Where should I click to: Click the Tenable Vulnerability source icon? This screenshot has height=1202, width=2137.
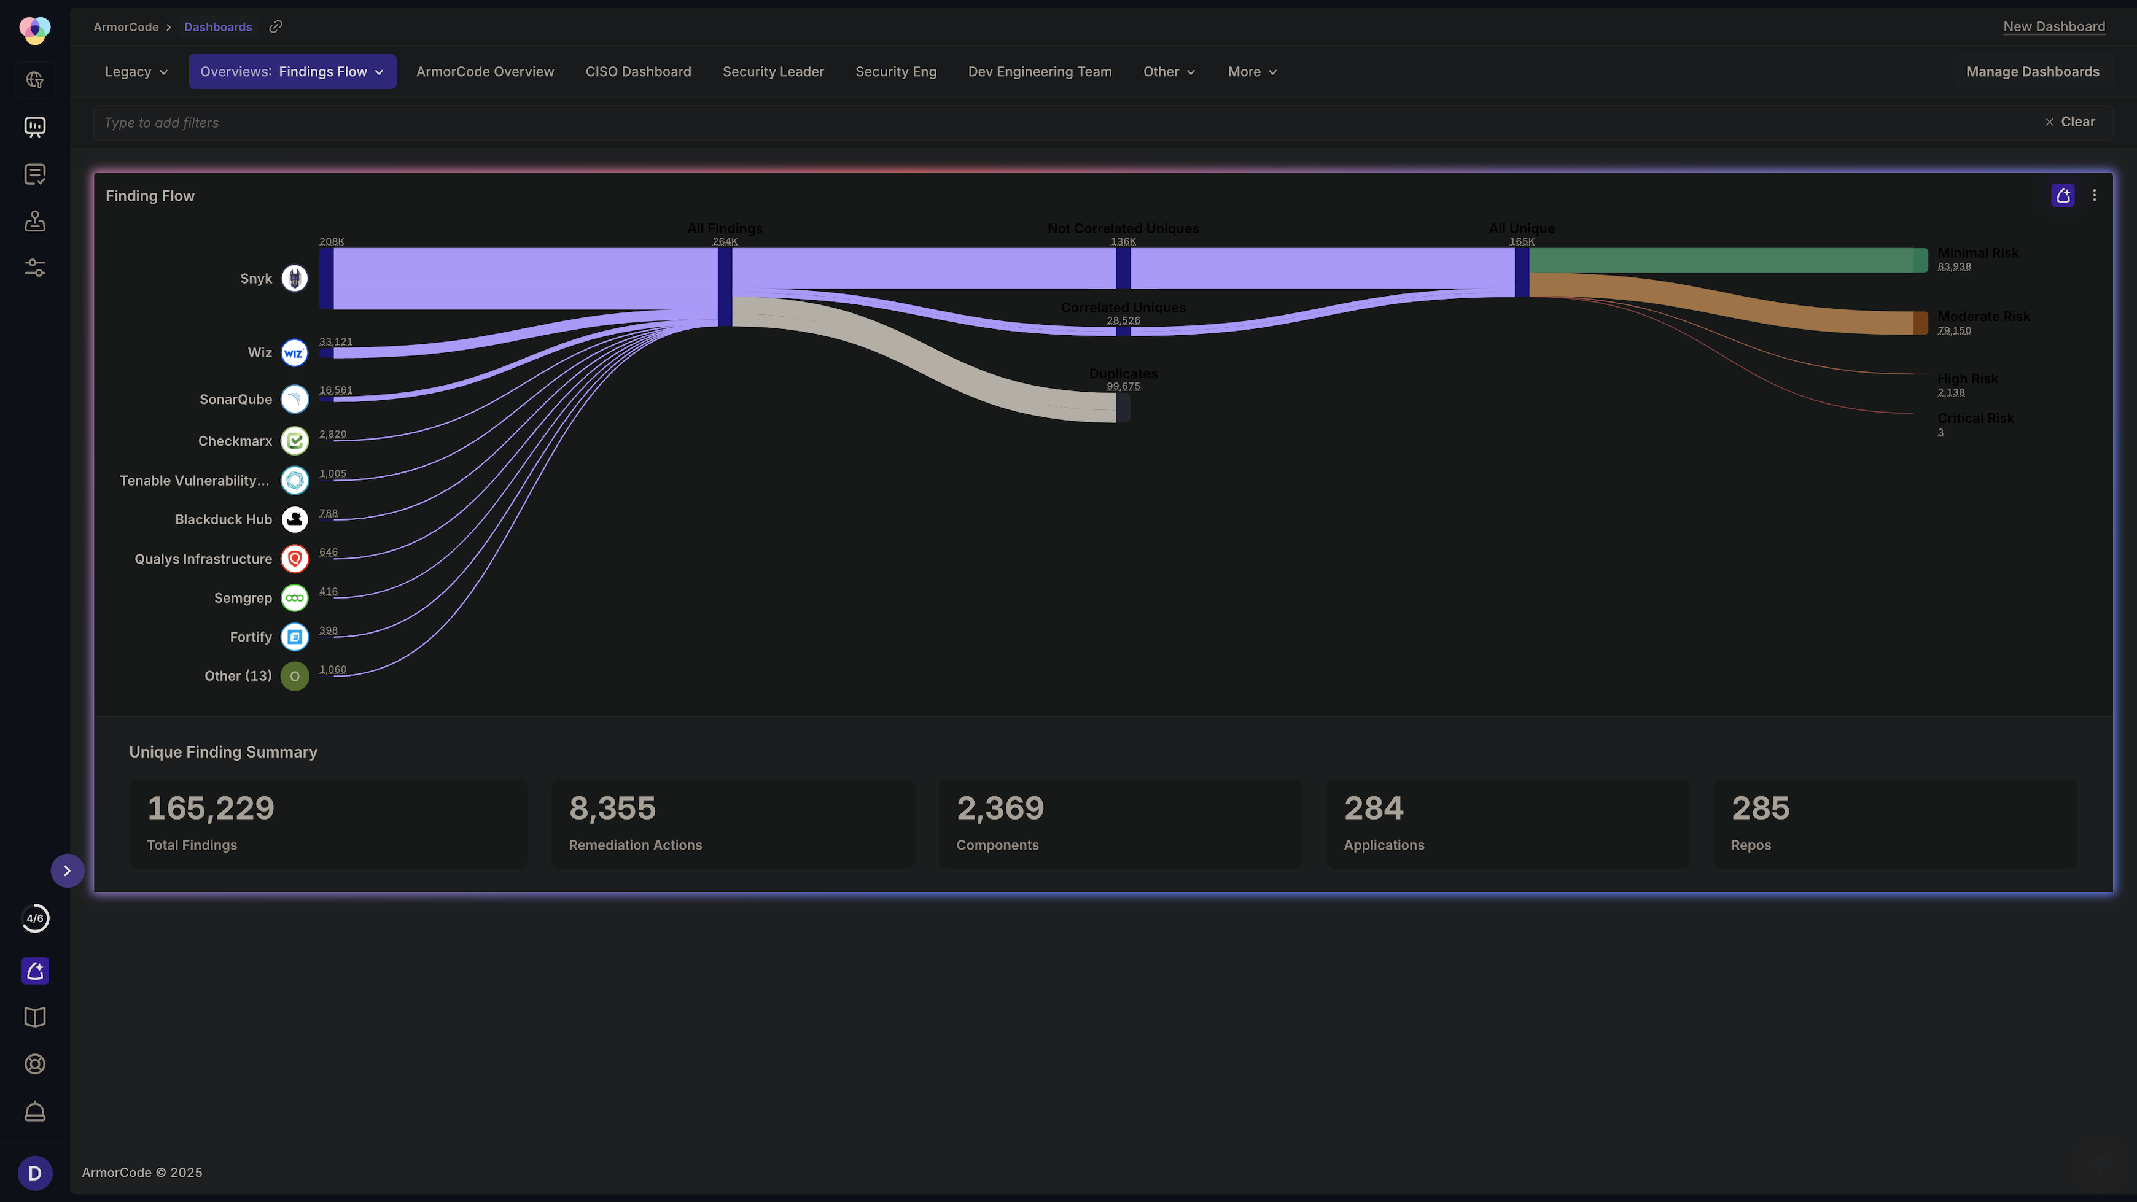[295, 480]
